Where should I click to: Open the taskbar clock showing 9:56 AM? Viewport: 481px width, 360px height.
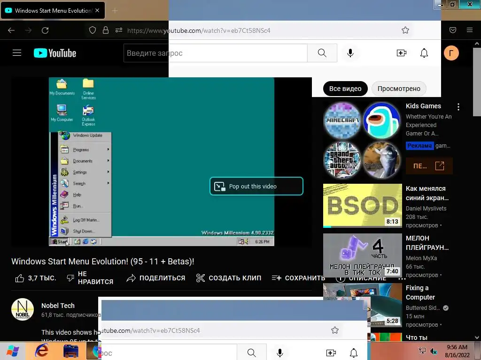click(x=457, y=351)
